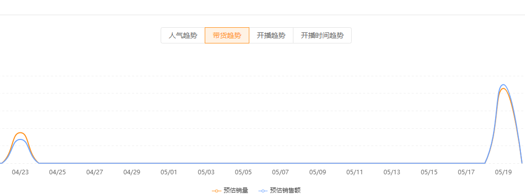
Task: Select the 05/09 axis date label
Action: [x=317, y=172]
